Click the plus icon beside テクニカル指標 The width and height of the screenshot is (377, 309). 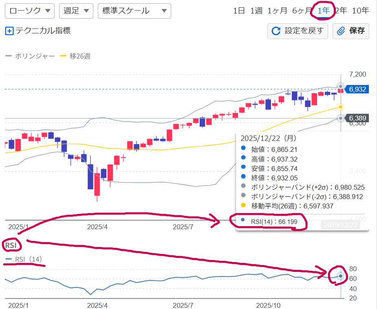pyautogui.click(x=9, y=31)
